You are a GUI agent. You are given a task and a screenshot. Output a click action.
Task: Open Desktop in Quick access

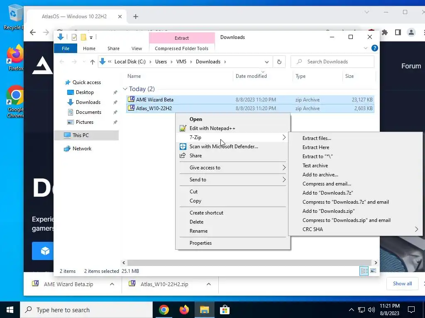pos(85,92)
